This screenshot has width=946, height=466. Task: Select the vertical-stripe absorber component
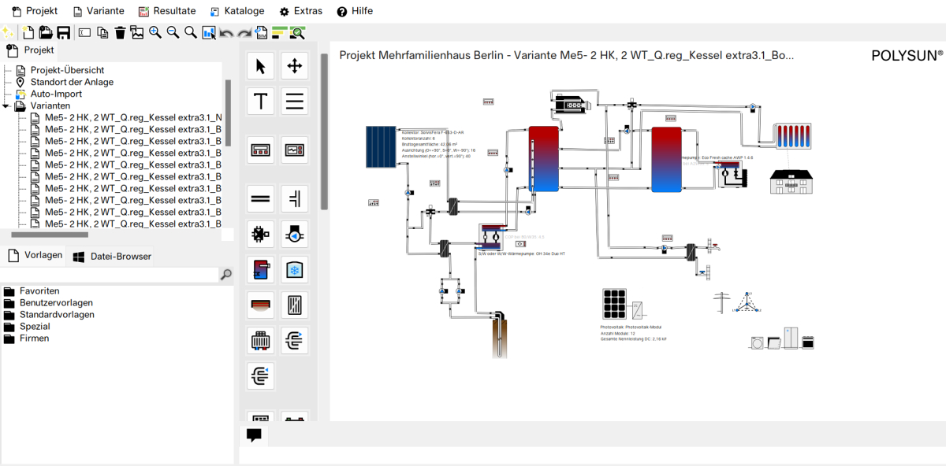[x=295, y=305]
